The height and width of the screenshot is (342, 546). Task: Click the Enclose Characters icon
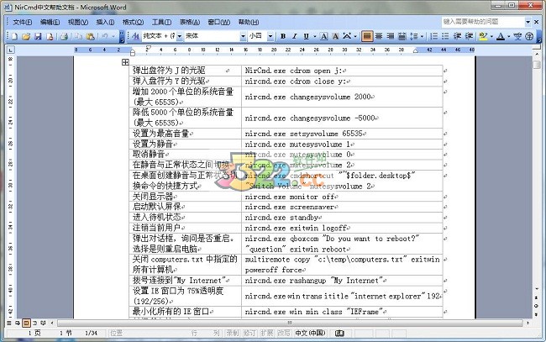click(x=529, y=36)
